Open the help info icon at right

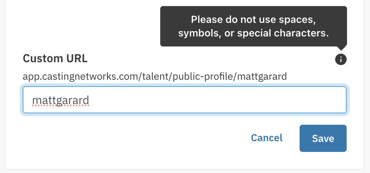[341, 59]
